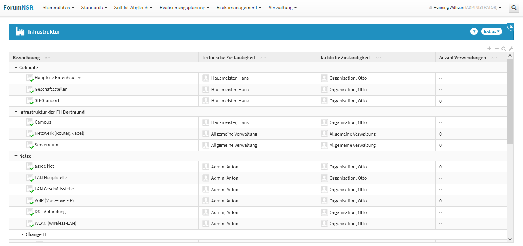Click the Serverraum infrastructure icon
The width and height of the screenshot is (523, 246).
pos(29,145)
